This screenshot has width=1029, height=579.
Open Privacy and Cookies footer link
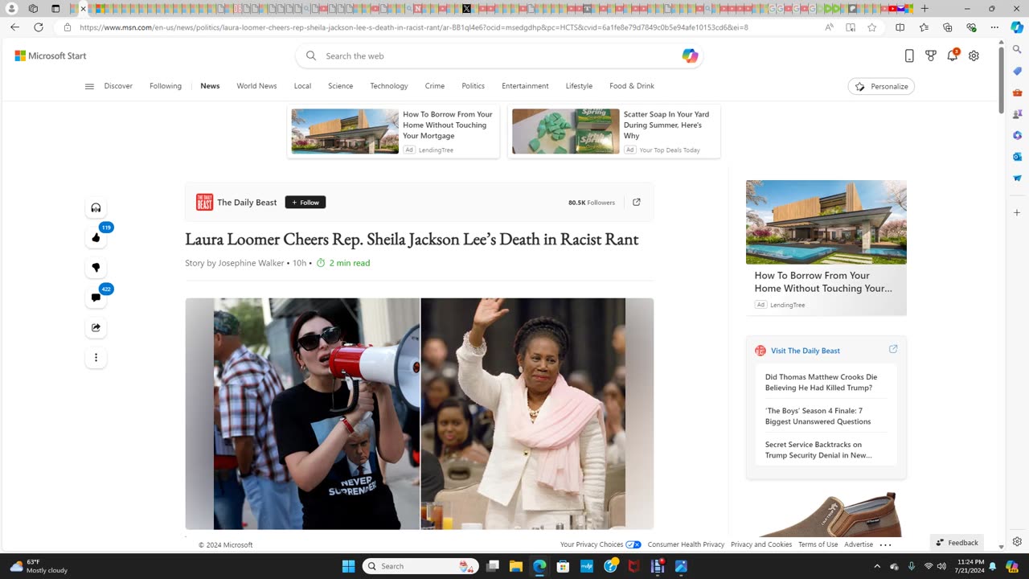pyautogui.click(x=761, y=544)
